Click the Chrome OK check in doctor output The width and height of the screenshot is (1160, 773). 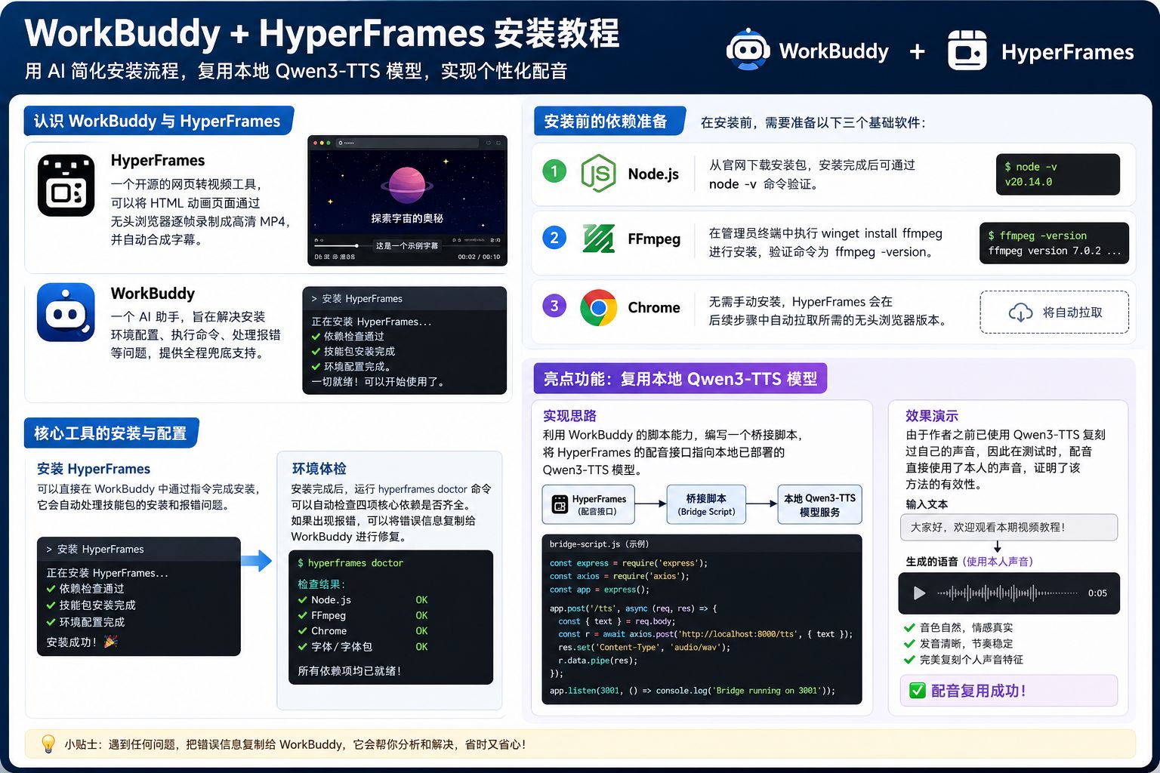coord(302,631)
